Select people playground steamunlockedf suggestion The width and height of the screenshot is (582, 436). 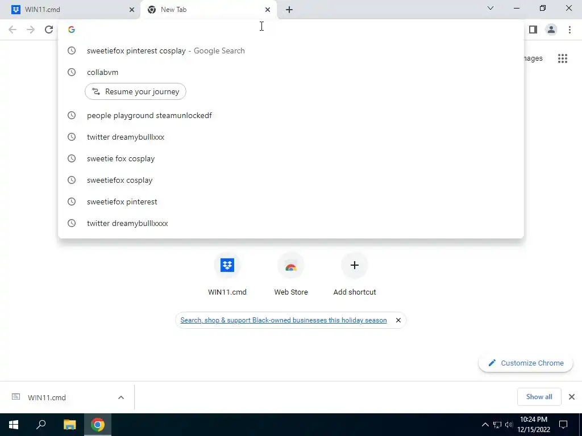(291, 115)
